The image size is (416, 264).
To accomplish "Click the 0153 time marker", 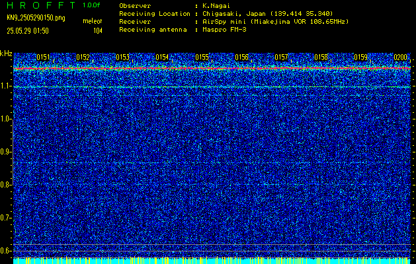I will pyautogui.click(x=122, y=57).
